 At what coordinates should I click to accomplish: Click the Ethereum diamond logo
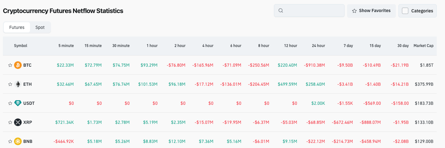point(18,84)
